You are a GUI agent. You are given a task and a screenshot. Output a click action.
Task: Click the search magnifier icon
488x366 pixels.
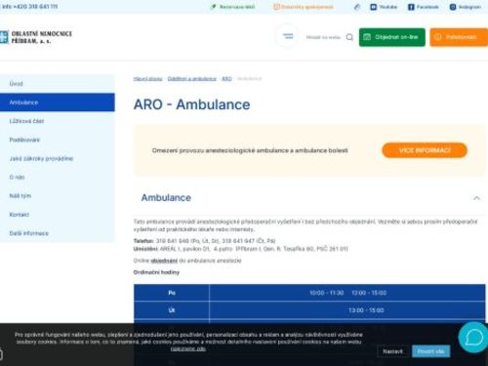(x=349, y=37)
